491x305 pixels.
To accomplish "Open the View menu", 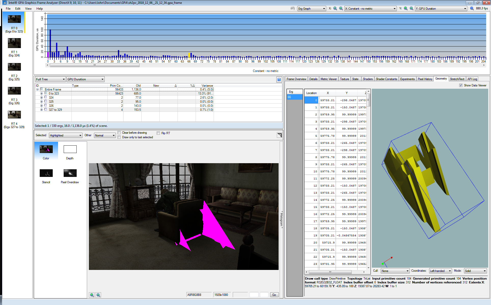I will 28,8.
